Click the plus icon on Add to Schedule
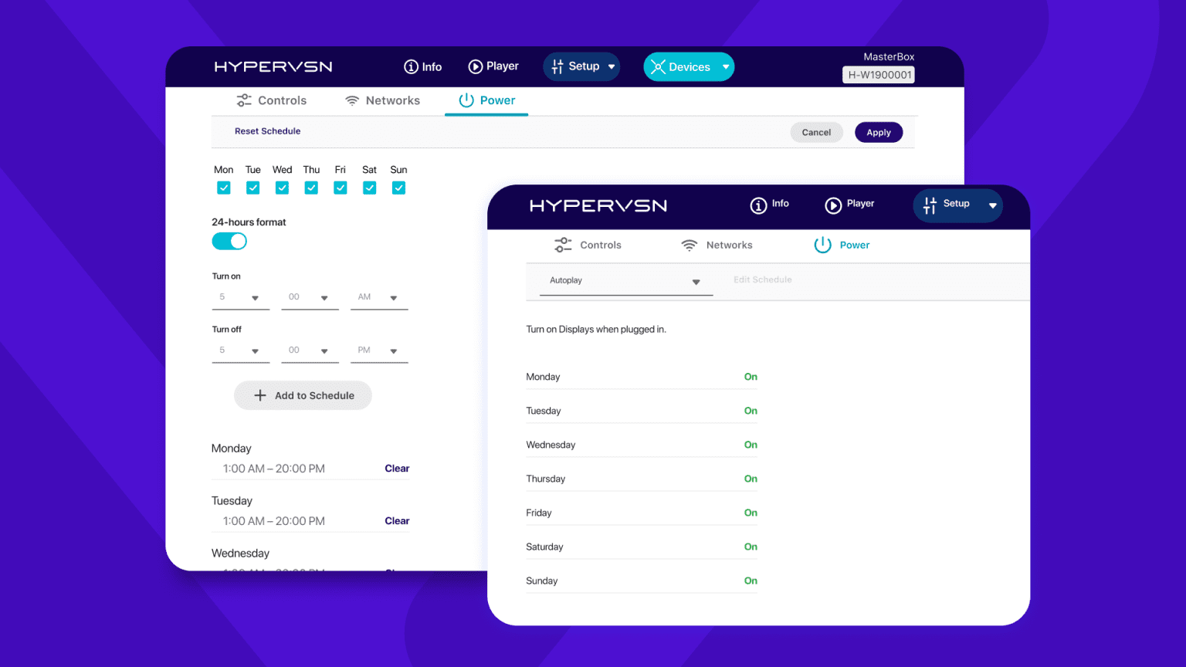1186x667 pixels. 260,395
